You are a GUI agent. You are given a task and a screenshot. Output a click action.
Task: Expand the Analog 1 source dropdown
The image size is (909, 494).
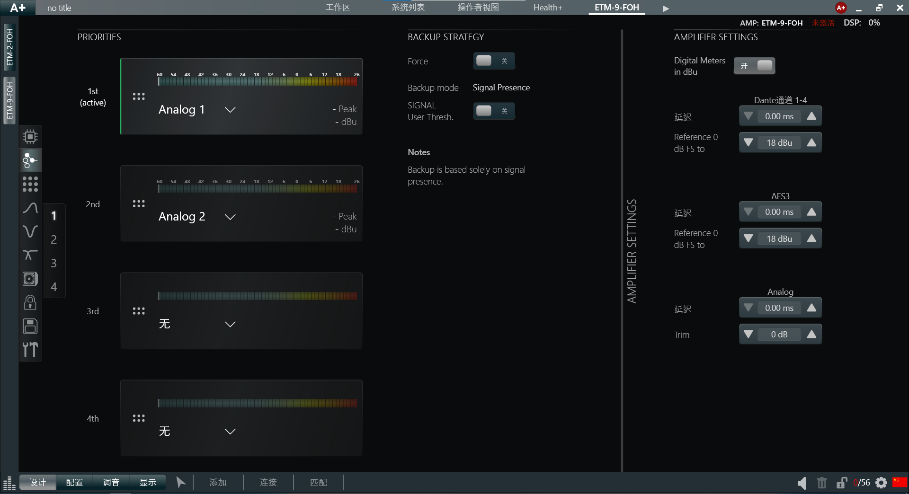pyautogui.click(x=230, y=110)
